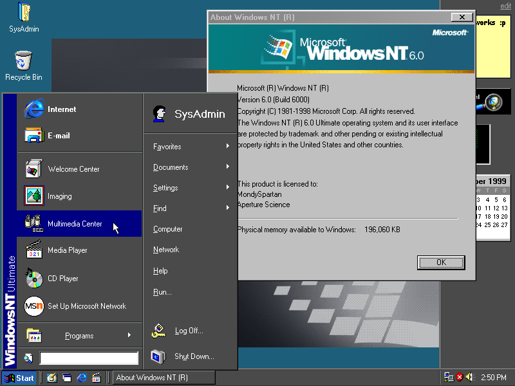
Task: Click the Start menu search input field
Action: click(x=89, y=358)
